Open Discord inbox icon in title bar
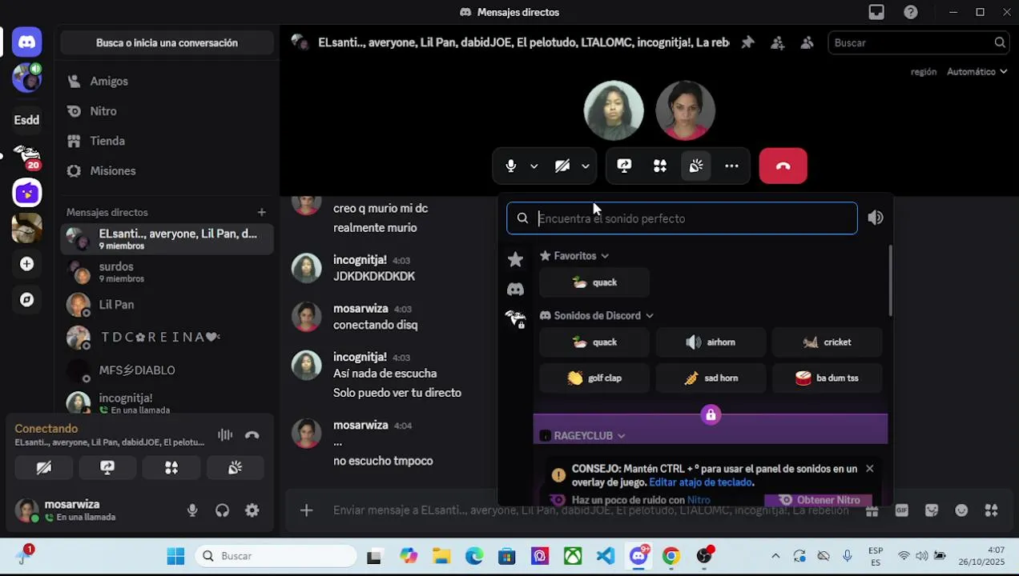The image size is (1019, 576). (876, 12)
